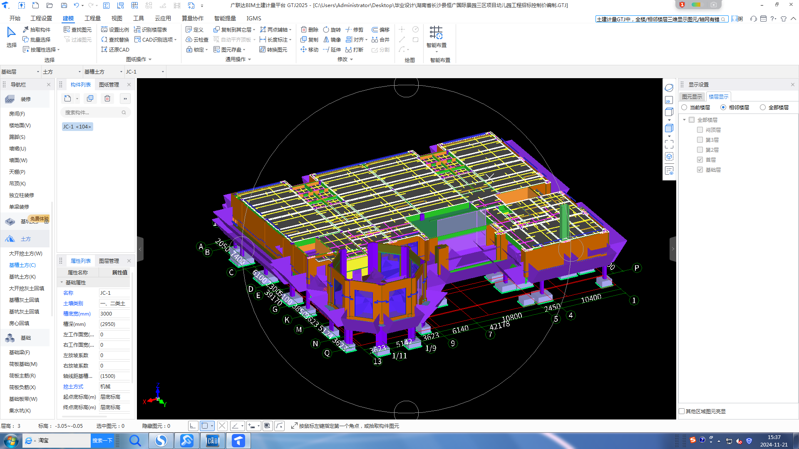Toggle 其他区域图元亮显 checkbox

pos(682,411)
